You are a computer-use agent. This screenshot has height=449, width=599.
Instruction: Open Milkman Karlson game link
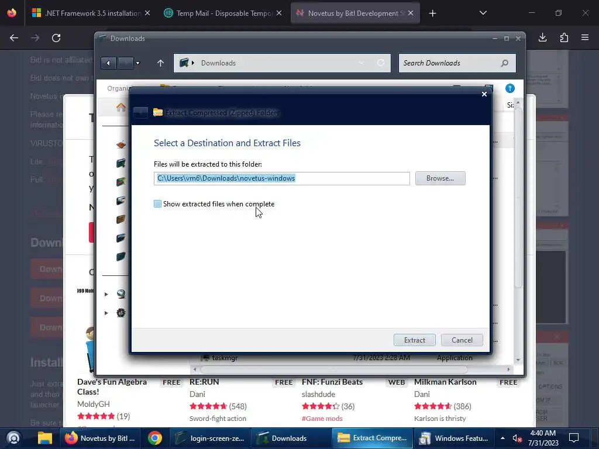pyautogui.click(x=445, y=382)
